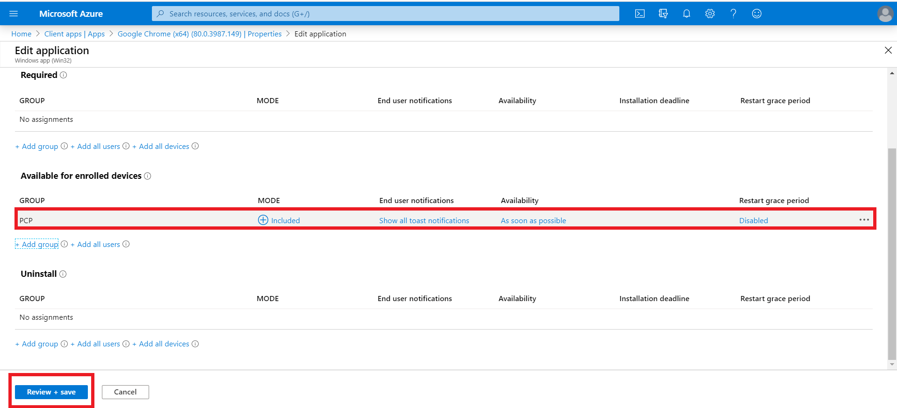
Task: Click the scrollbar up arrow
Action: coord(892,73)
